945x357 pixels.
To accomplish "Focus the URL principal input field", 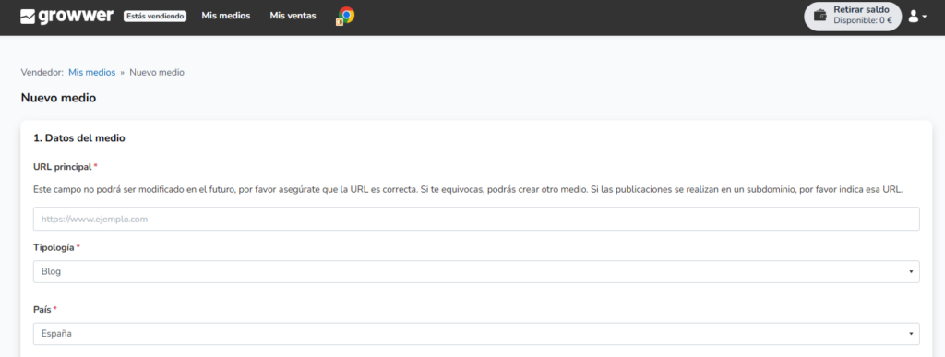I will point(476,220).
